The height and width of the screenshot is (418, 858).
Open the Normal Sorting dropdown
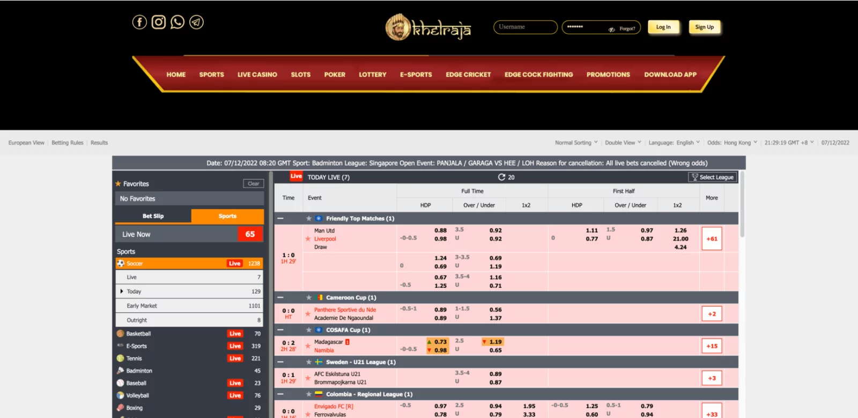(x=576, y=143)
